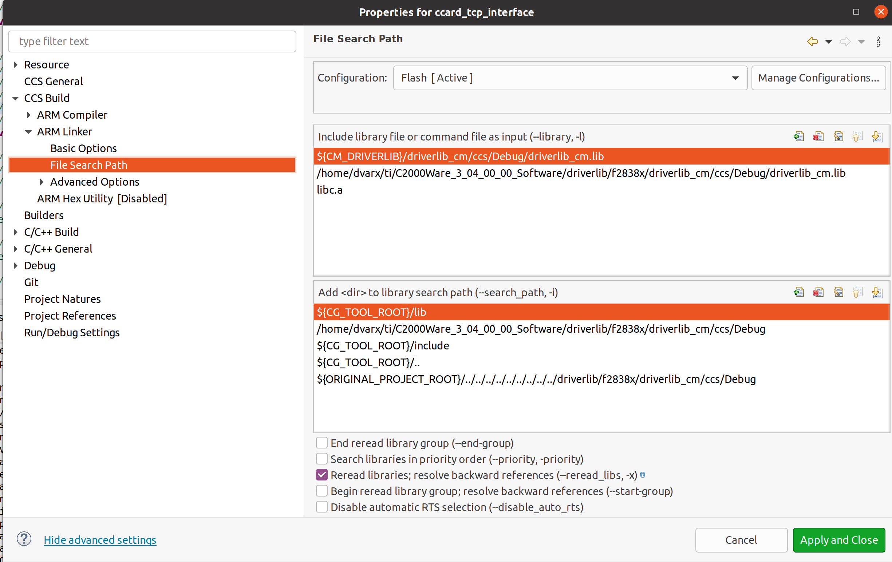Click Delete icon in search path list
This screenshot has height=562, width=892.
(x=818, y=293)
